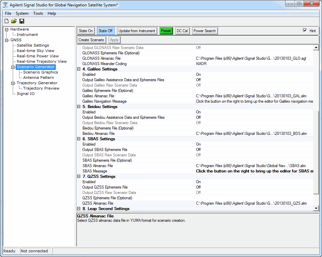The image size is (322, 257).
Task: Click the property grid scroll down arrow
Action: click(x=316, y=208)
